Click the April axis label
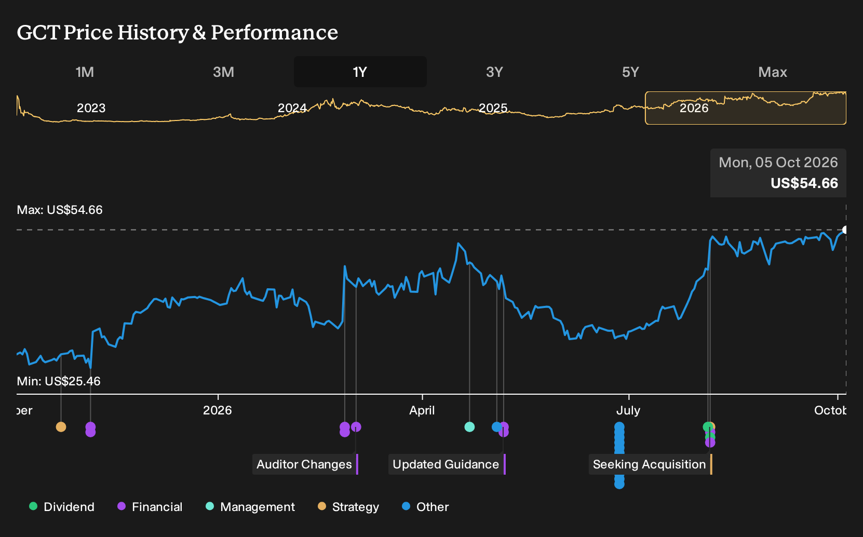863x537 pixels. coord(422,410)
